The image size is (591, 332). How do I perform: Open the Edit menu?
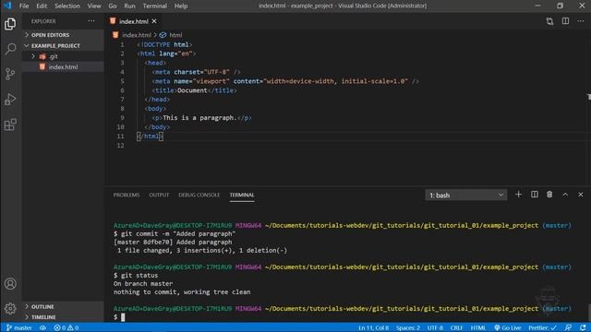[x=42, y=6]
